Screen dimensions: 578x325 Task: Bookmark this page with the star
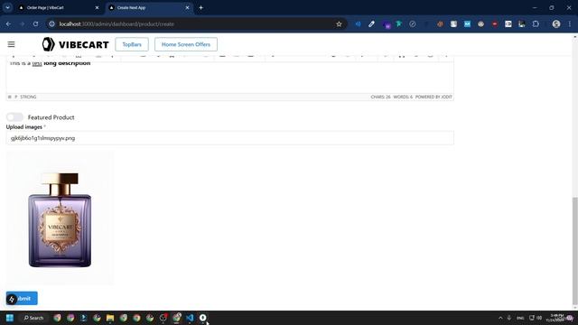click(x=339, y=24)
